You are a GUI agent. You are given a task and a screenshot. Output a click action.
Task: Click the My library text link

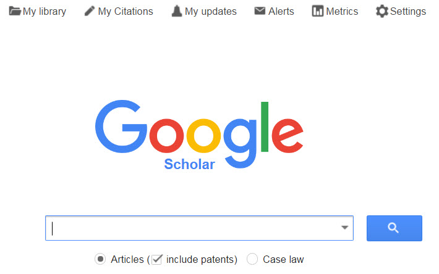(45, 12)
